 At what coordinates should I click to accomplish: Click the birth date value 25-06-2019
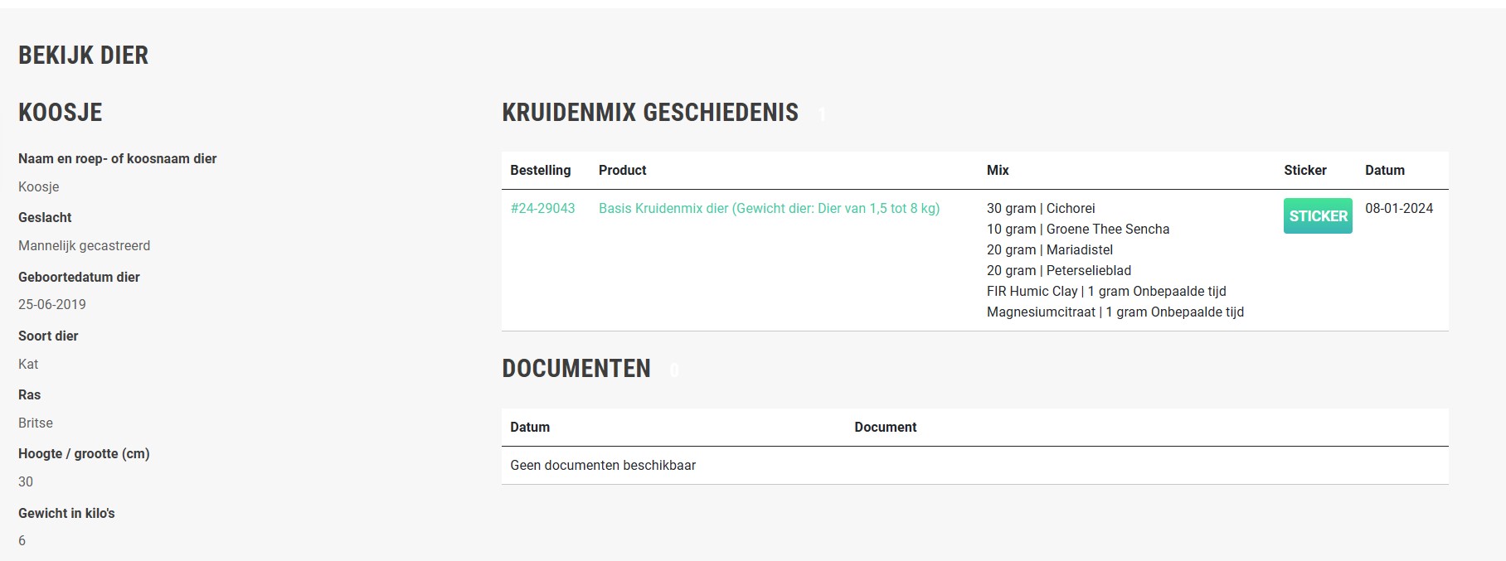[52, 305]
